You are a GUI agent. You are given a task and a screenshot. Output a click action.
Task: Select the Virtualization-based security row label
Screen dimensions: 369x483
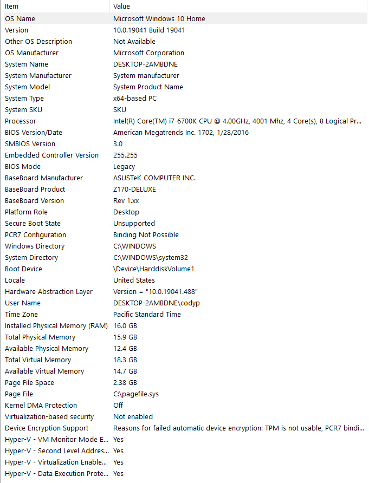pyautogui.click(x=49, y=417)
